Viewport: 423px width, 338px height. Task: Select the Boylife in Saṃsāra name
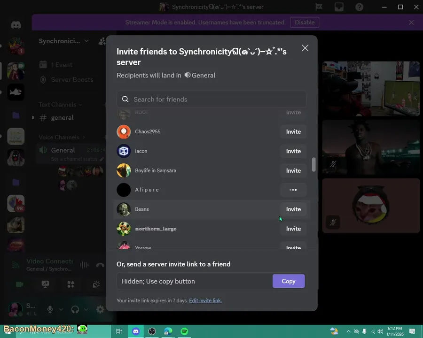coord(156,170)
